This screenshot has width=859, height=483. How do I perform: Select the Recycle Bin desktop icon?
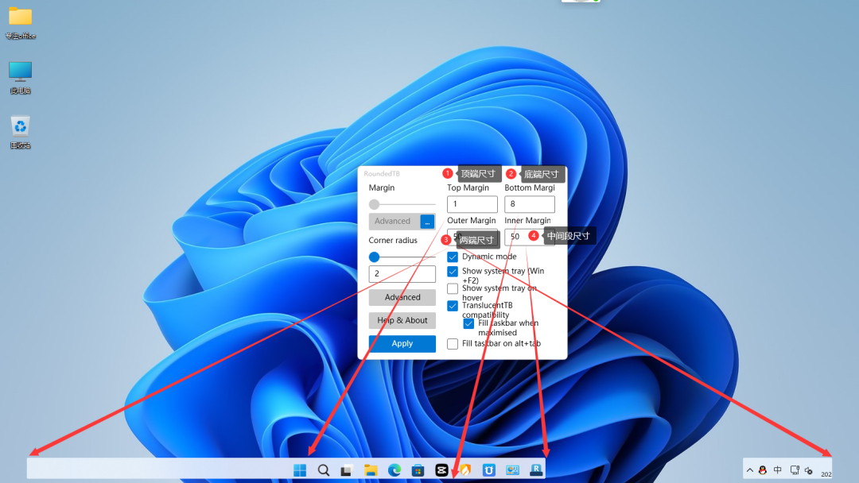(20, 133)
